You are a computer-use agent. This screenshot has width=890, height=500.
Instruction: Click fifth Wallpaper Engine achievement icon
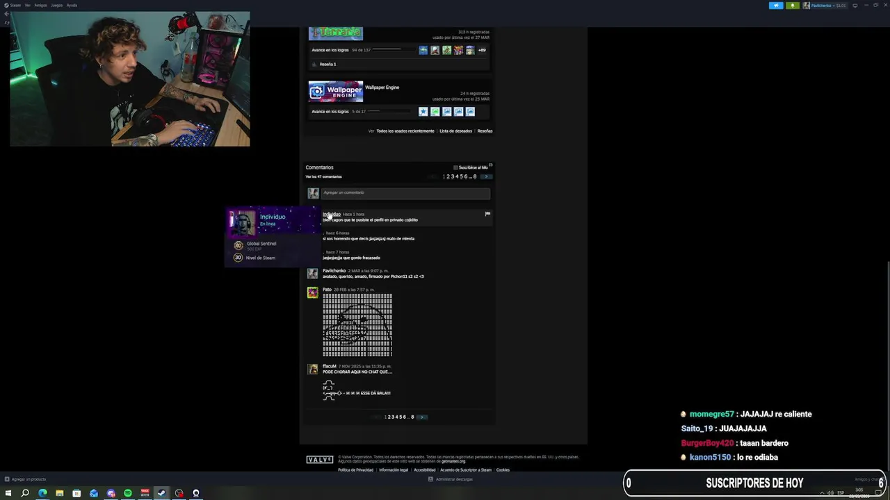click(470, 111)
